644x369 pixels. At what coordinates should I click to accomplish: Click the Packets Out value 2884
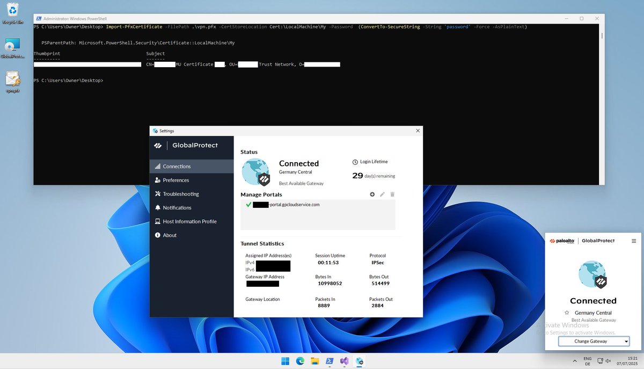378,306
